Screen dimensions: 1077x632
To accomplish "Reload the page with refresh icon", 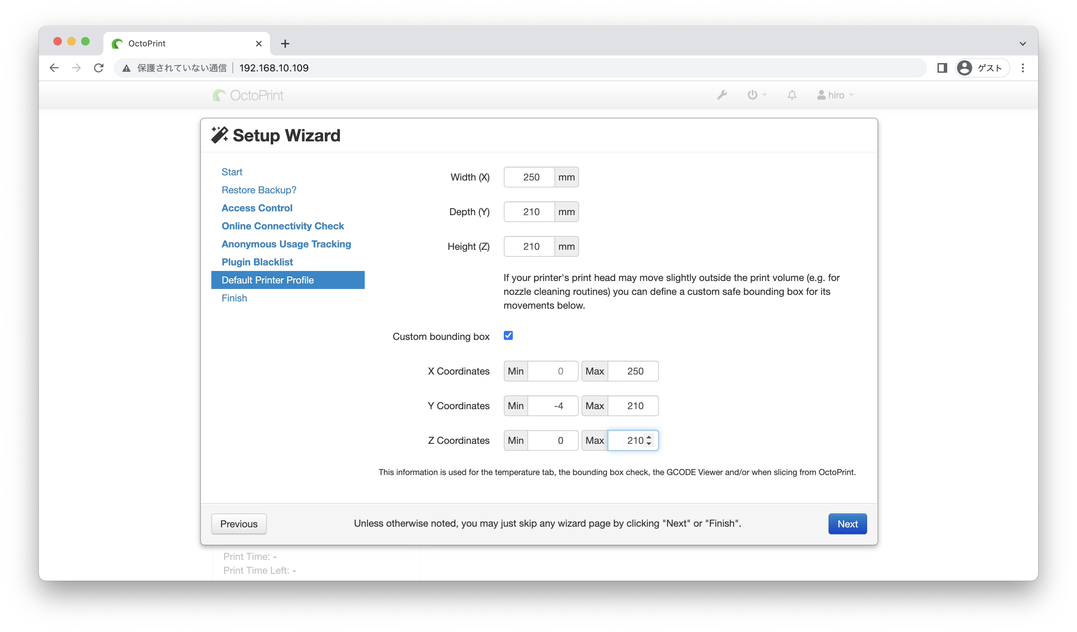I will pos(99,68).
